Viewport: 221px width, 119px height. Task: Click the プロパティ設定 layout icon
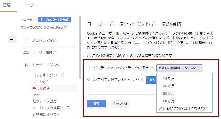click(26, 40)
